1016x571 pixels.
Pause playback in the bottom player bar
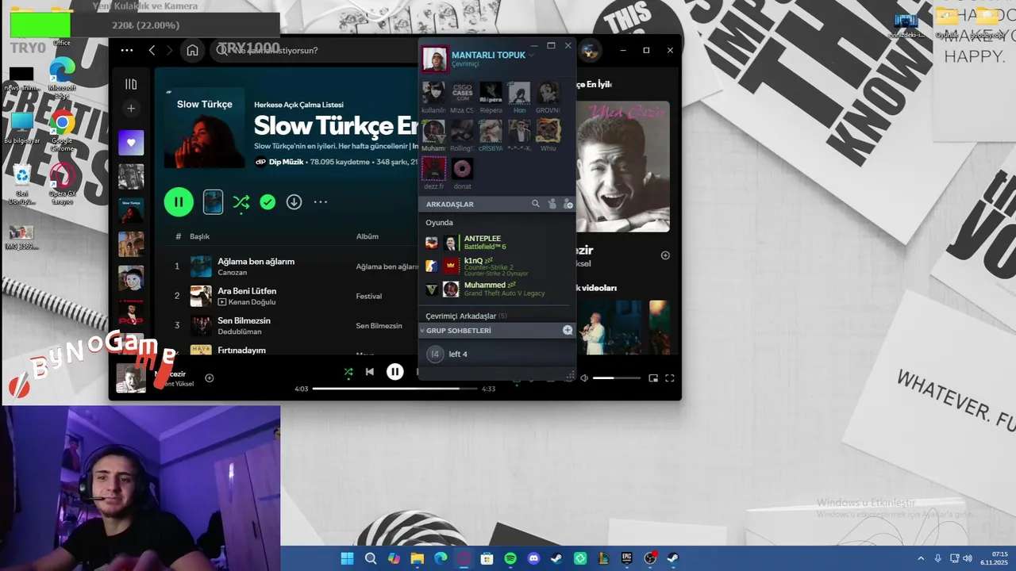pos(395,371)
